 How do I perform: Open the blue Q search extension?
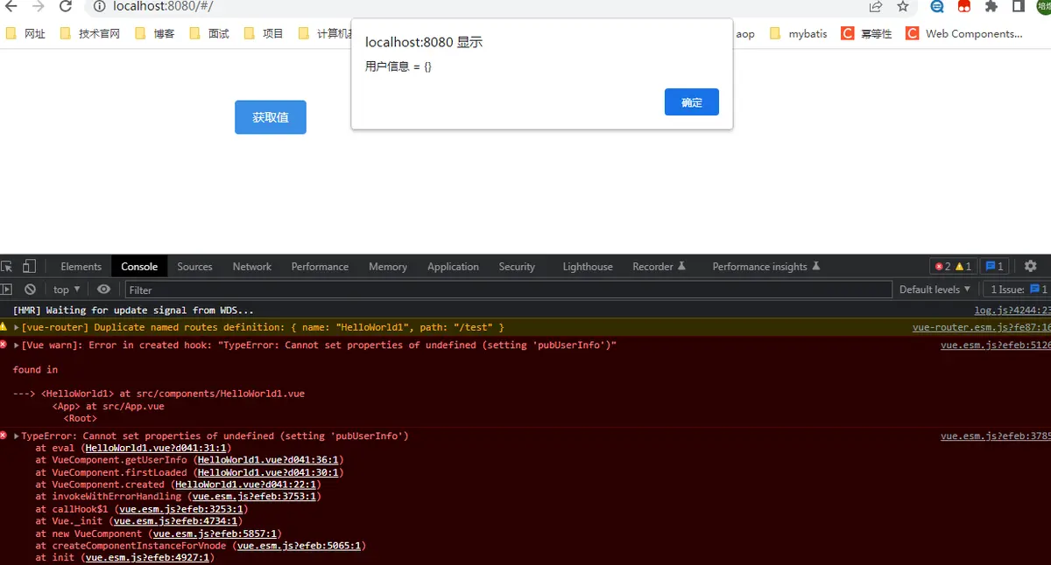pos(937,6)
